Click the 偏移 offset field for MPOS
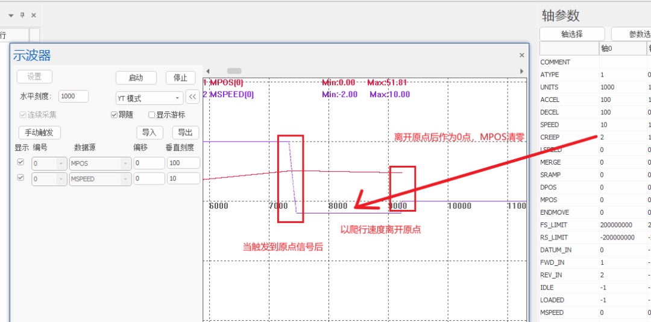 click(x=149, y=163)
